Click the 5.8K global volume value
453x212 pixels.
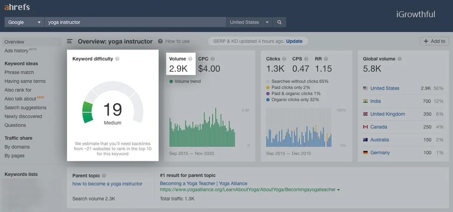(372, 68)
